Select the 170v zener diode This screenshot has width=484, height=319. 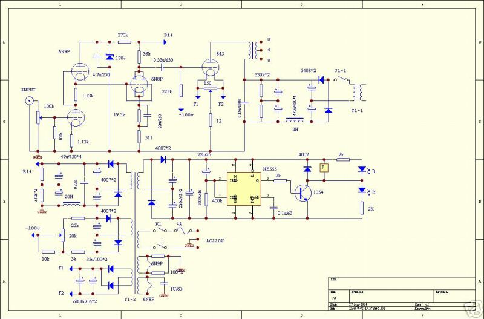[109, 58]
